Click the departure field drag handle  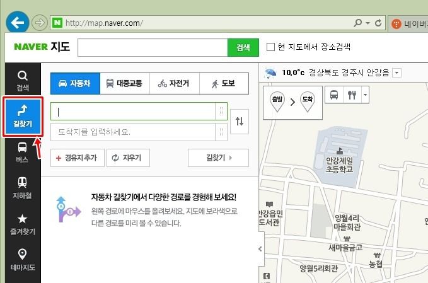point(221,112)
